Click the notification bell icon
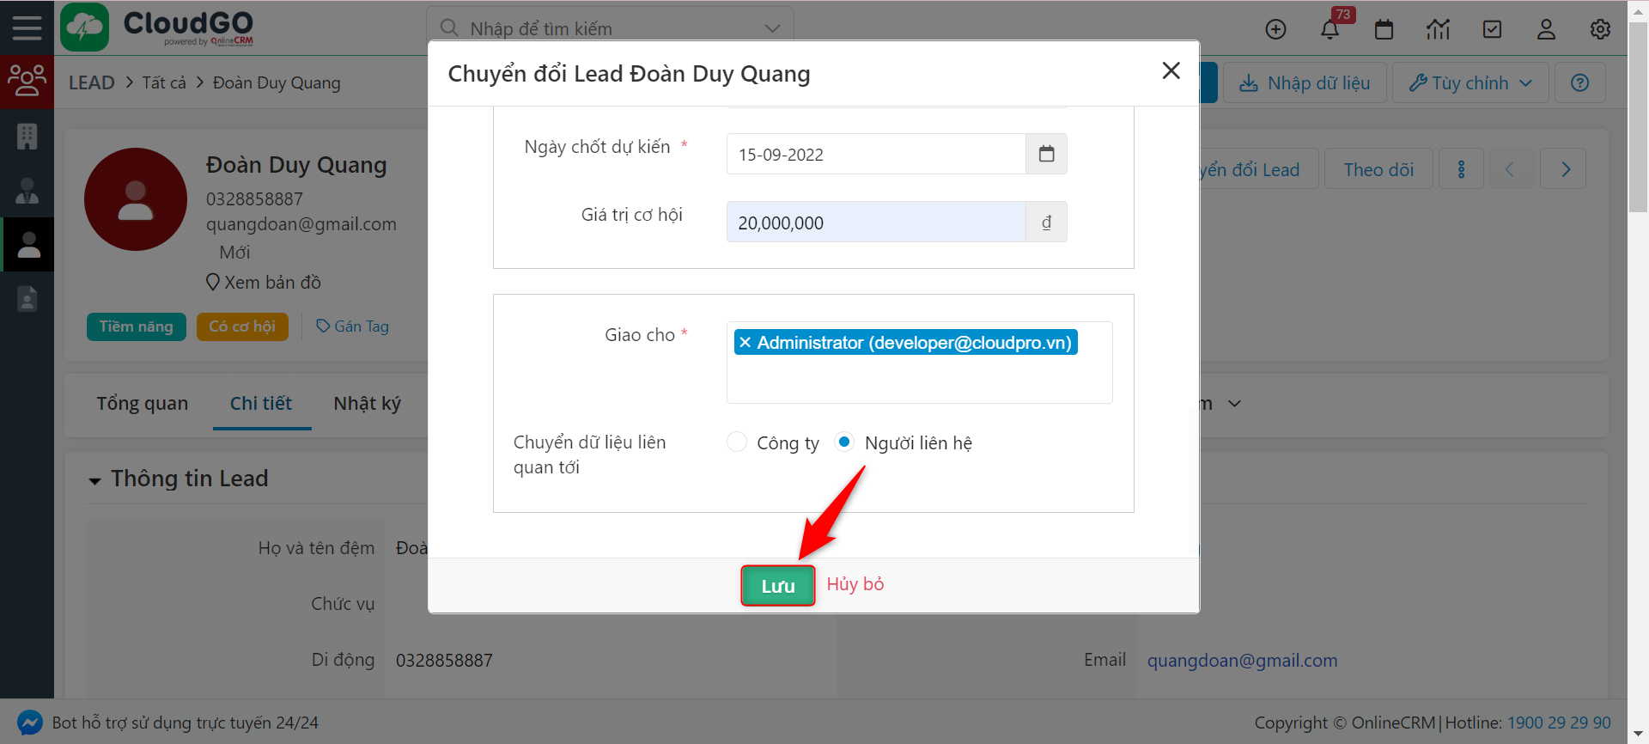 point(1330,30)
